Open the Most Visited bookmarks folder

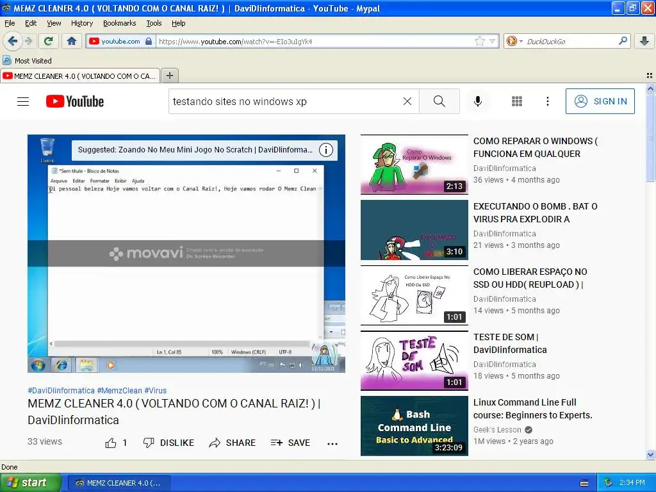(27, 61)
